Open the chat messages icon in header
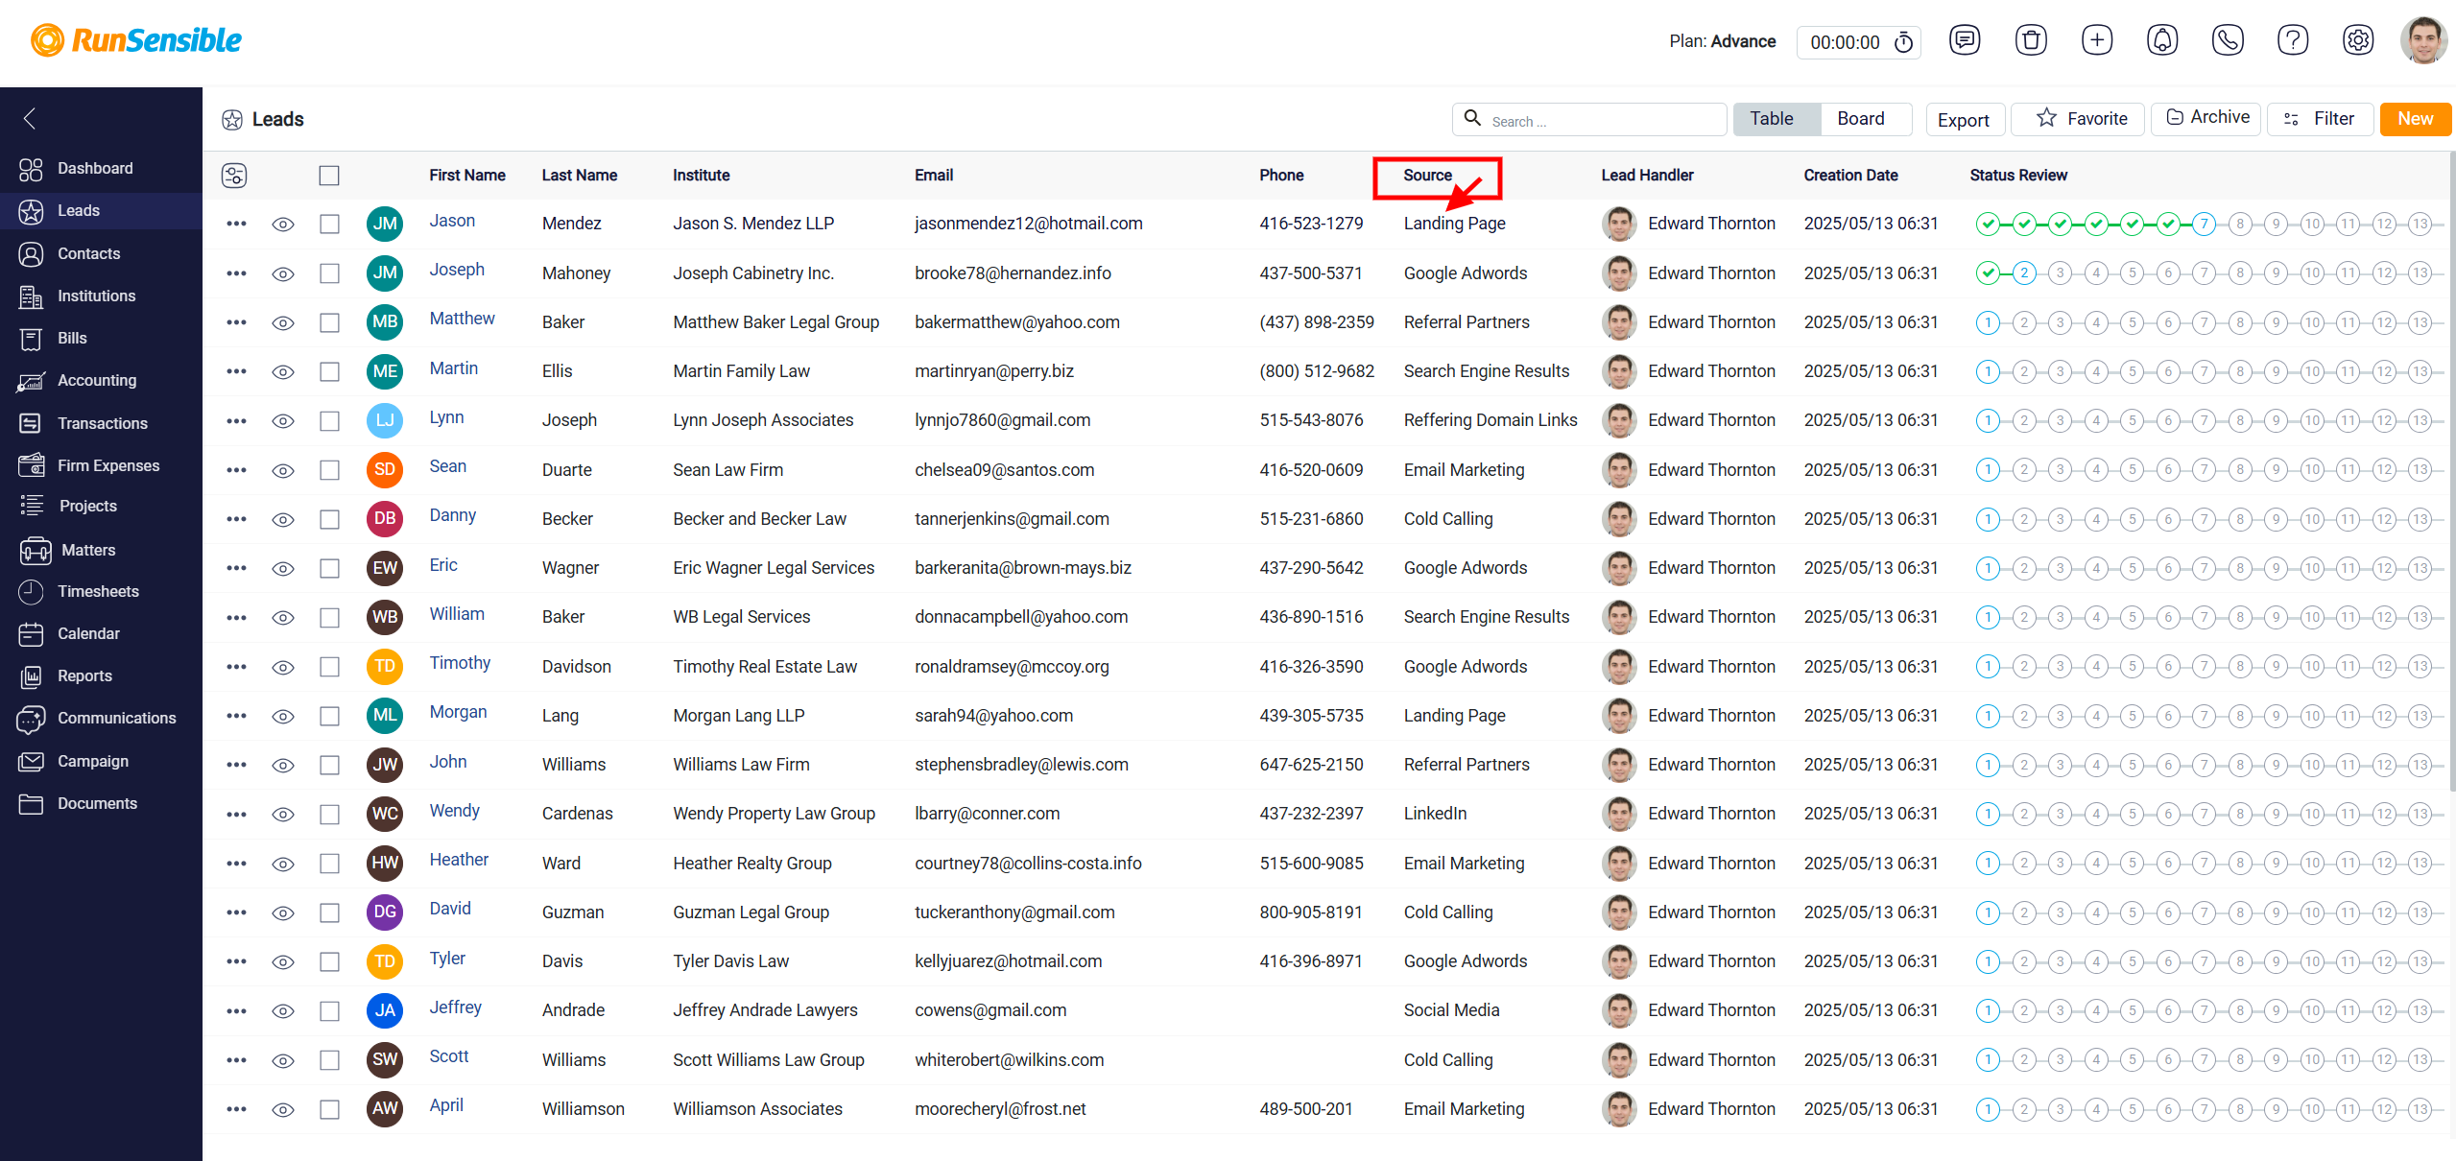Screen dimensions: 2456x1161 point(1965,40)
